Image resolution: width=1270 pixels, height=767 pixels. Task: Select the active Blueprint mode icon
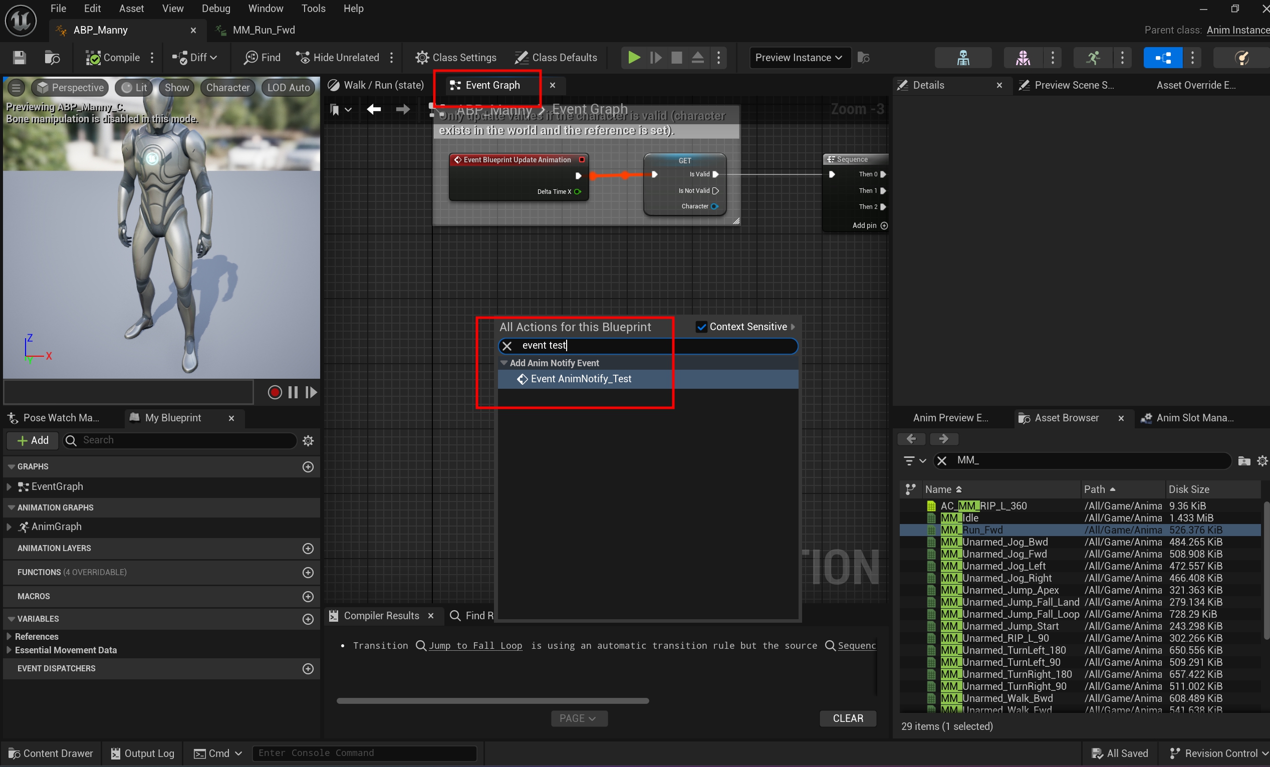click(x=1163, y=57)
